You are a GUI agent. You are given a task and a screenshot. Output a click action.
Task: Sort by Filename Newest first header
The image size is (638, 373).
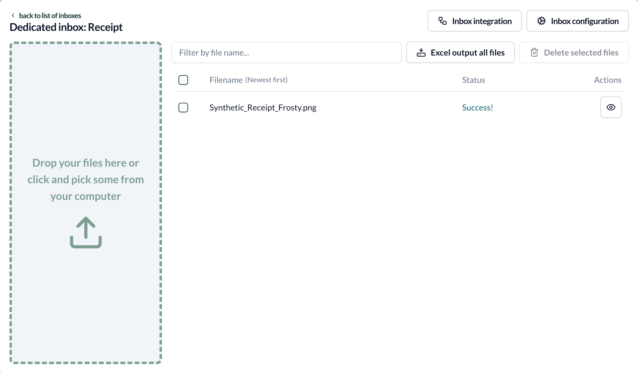pyautogui.click(x=248, y=80)
